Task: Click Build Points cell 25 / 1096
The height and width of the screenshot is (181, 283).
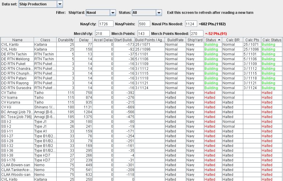Action: (x=150, y=49)
